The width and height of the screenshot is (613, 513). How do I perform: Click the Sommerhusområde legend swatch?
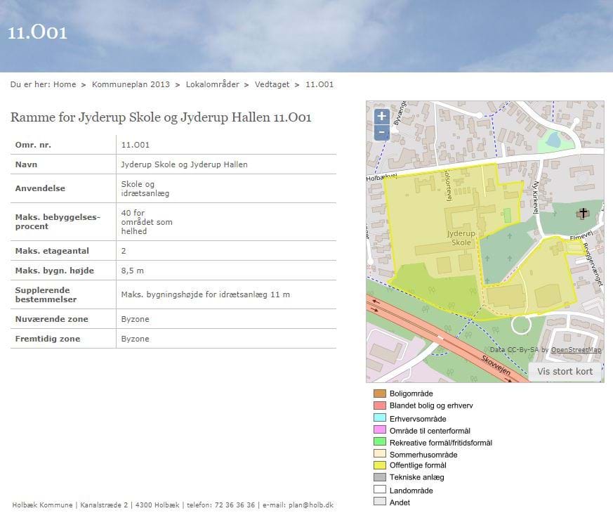(380, 454)
